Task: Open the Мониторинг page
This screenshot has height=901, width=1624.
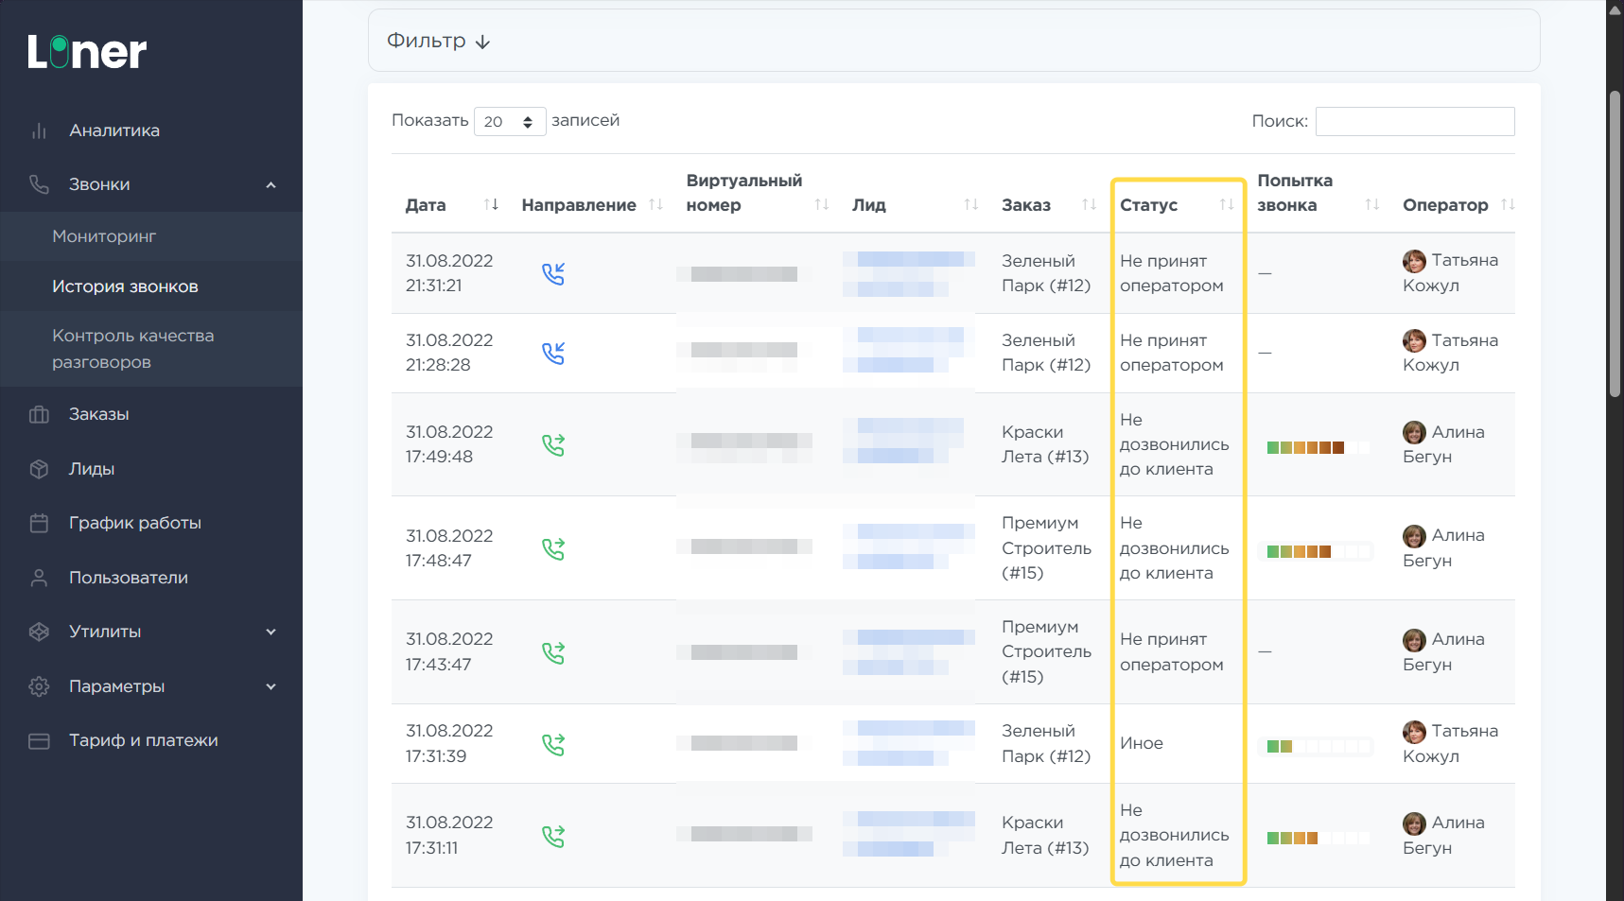Action: click(x=104, y=236)
